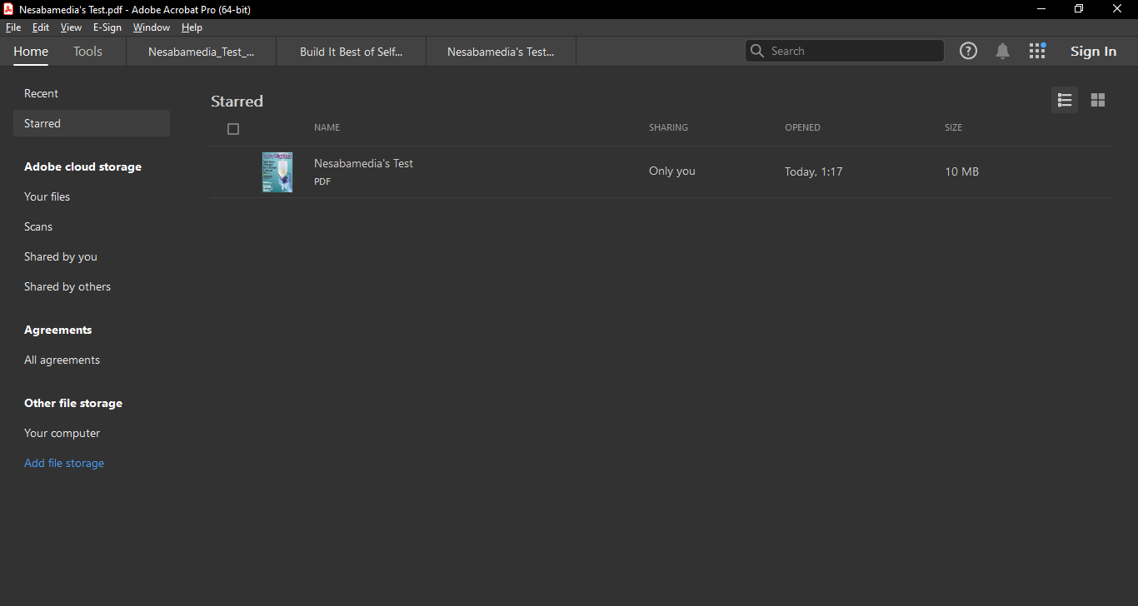Click into the Search input field

coord(854,51)
